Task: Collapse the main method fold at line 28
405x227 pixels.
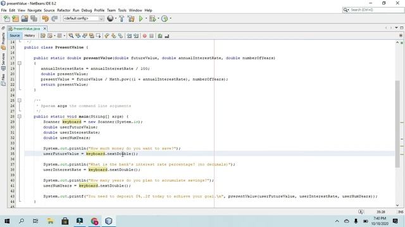Action: [20, 116]
